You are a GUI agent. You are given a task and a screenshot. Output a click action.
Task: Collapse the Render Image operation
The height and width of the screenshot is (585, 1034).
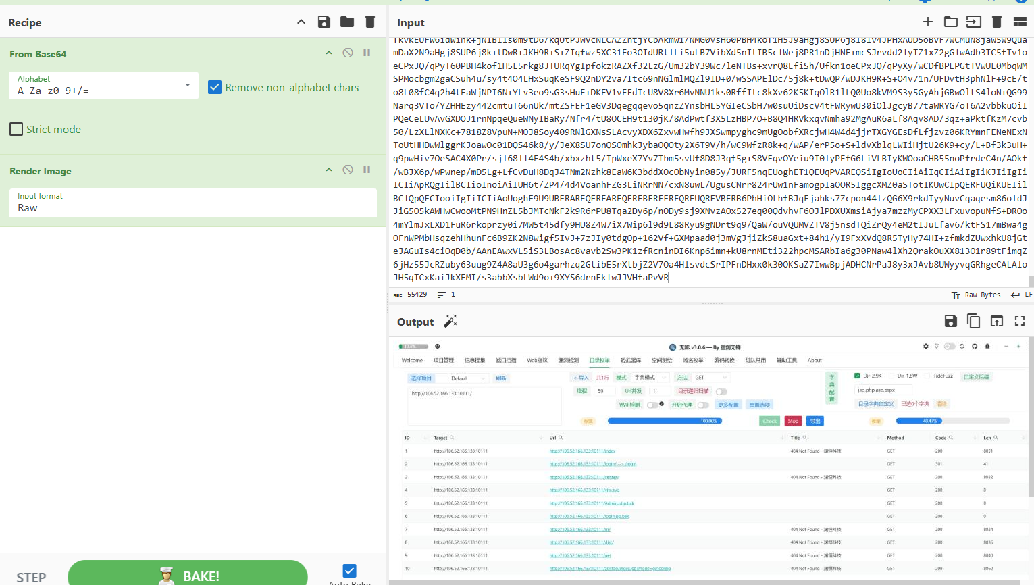[x=329, y=170]
